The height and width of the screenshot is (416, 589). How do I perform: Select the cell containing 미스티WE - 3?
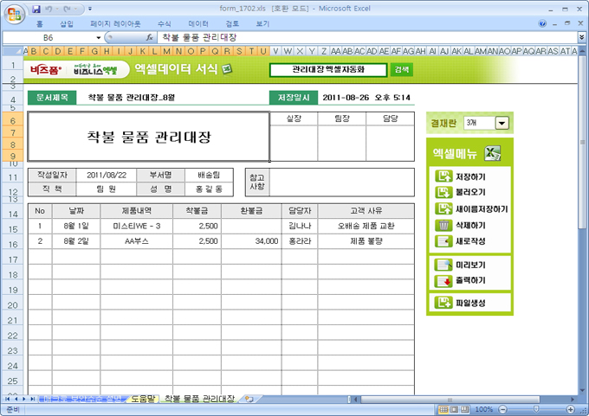coord(136,226)
